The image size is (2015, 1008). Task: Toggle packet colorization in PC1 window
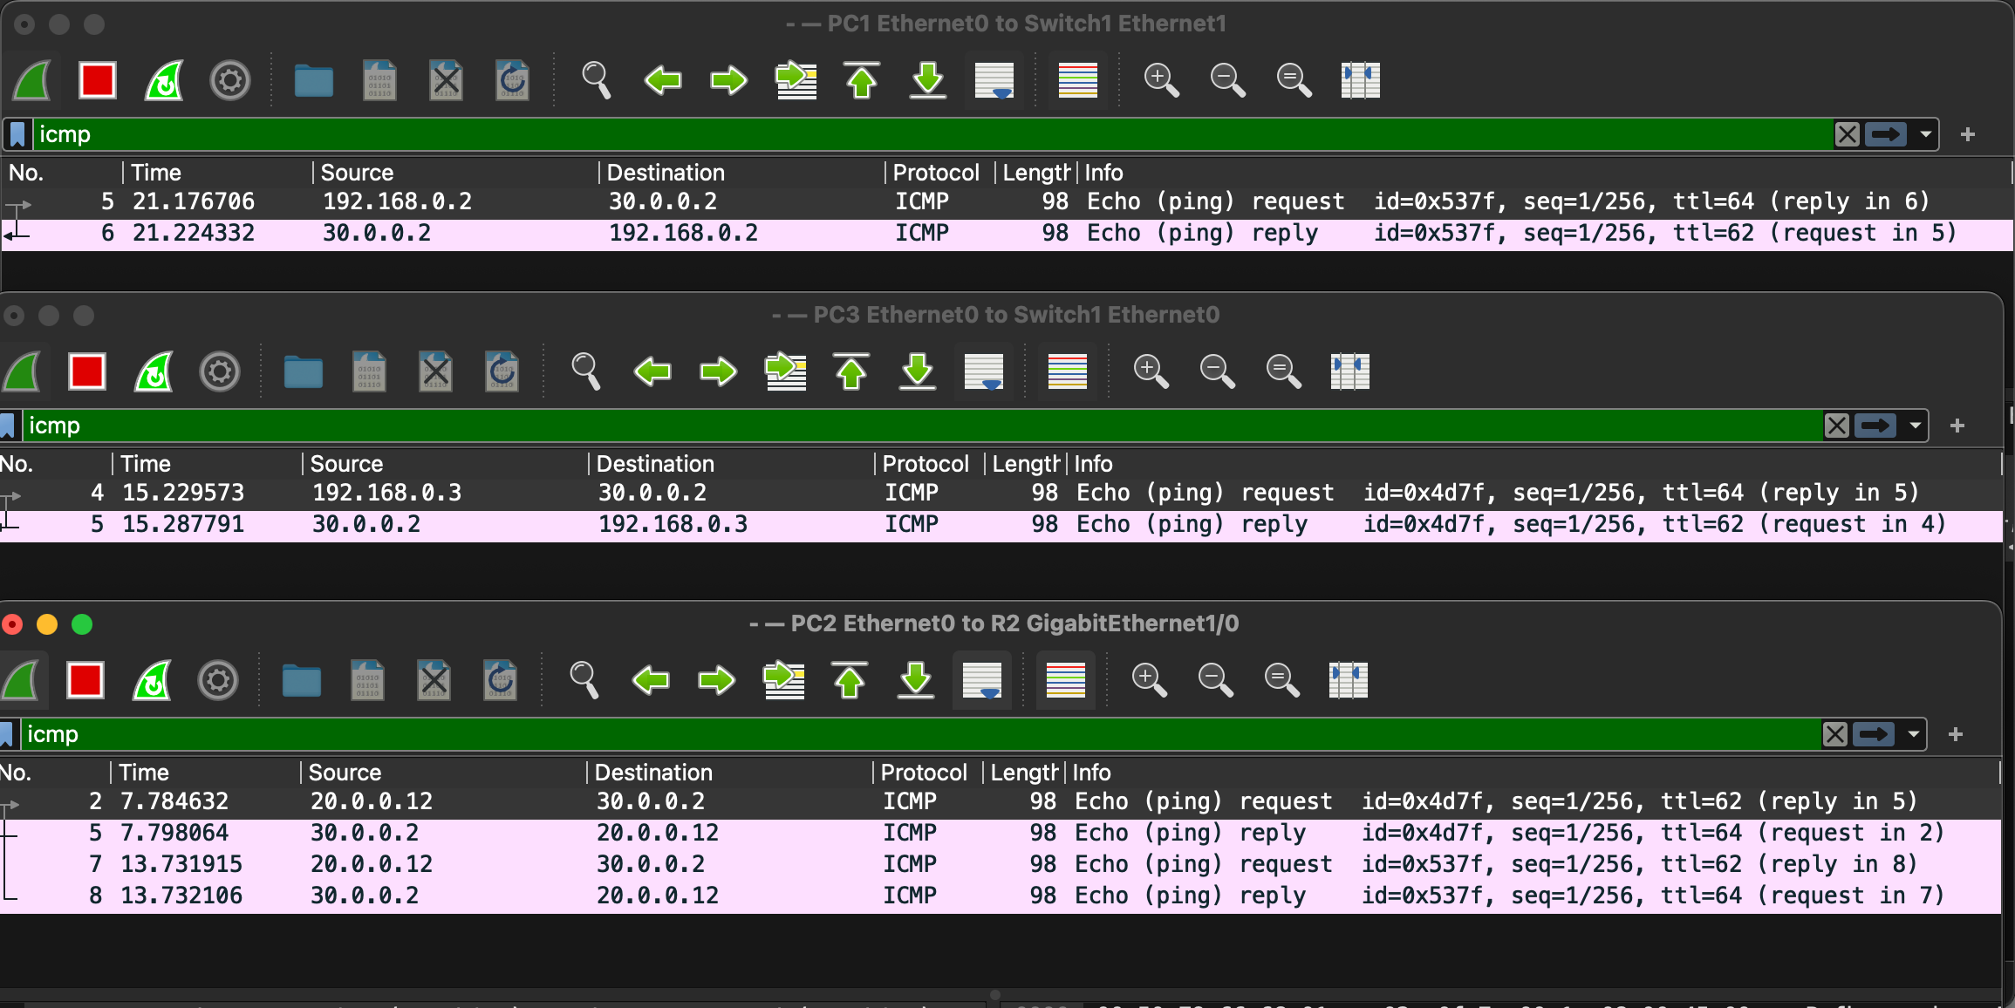tap(1077, 80)
